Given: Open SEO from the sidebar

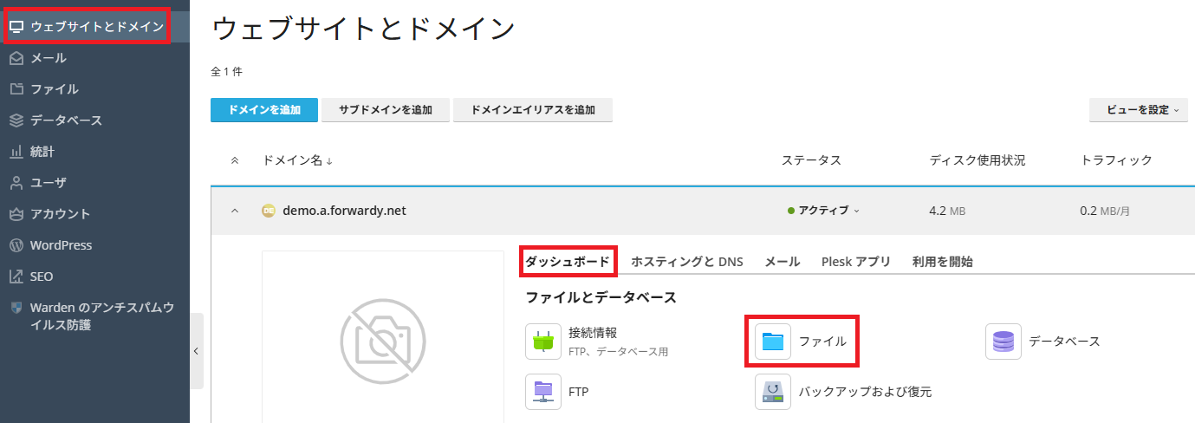Looking at the screenshot, I should pos(42,277).
